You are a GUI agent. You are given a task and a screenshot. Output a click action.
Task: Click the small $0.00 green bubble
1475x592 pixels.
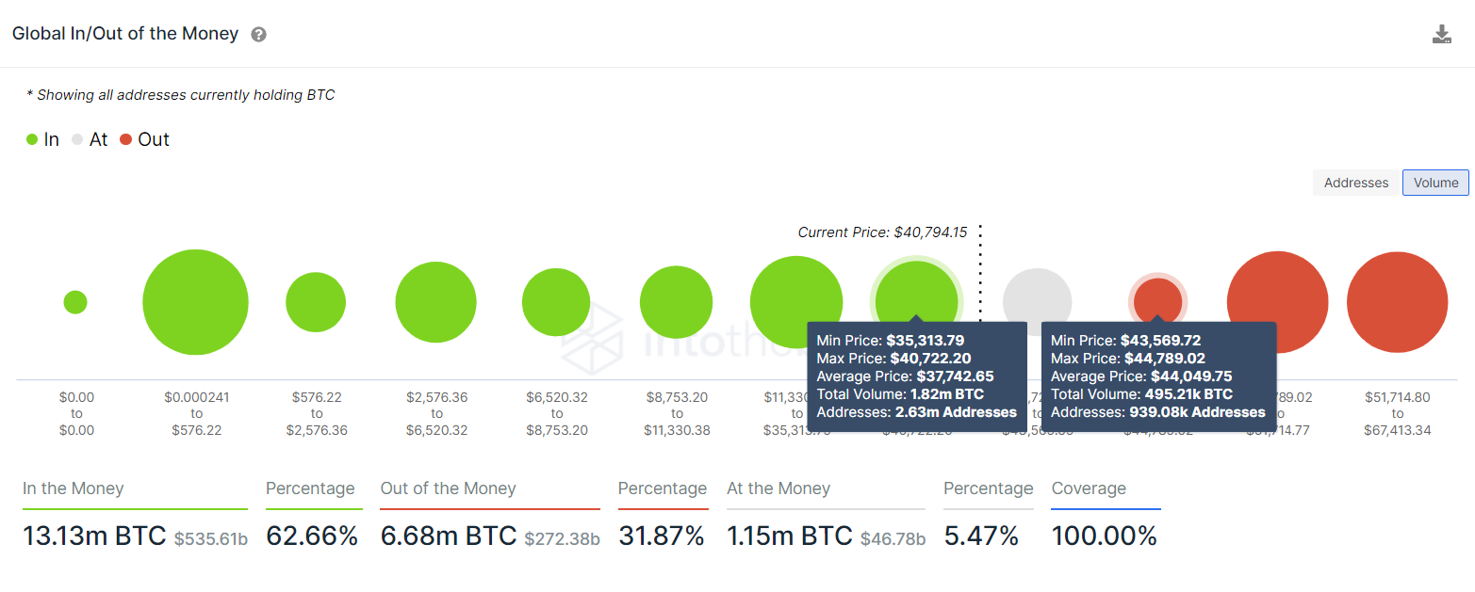(x=75, y=302)
